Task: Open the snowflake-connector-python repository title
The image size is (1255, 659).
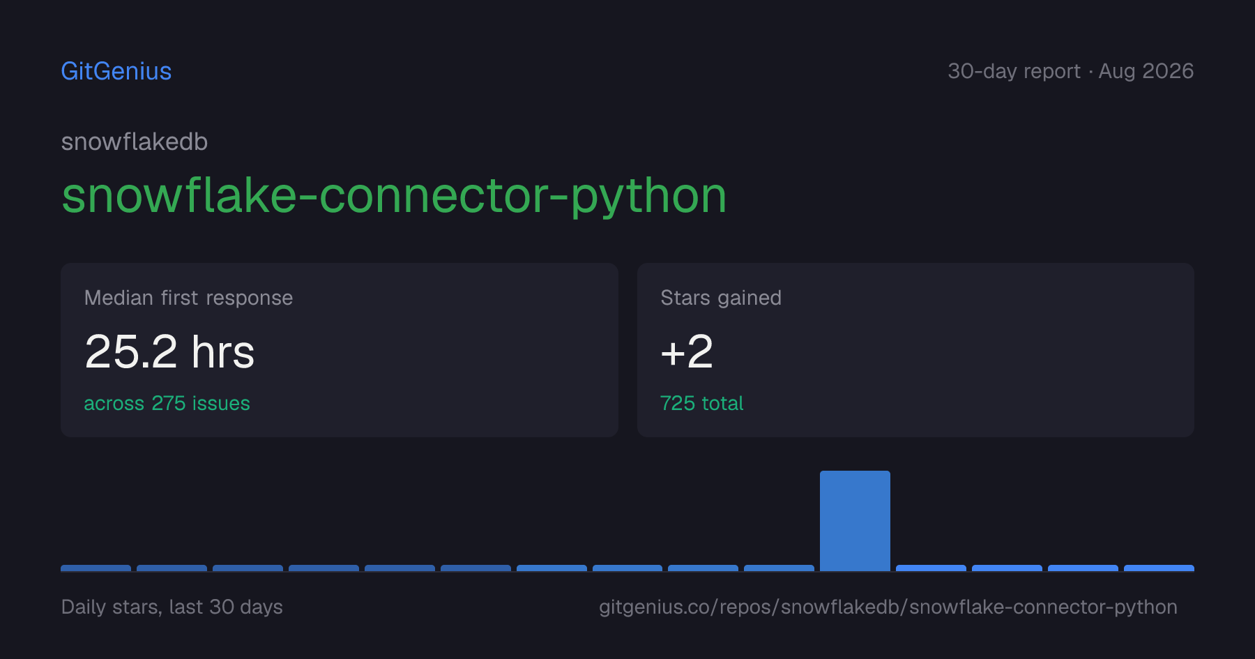Action: (x=394, y=195)
